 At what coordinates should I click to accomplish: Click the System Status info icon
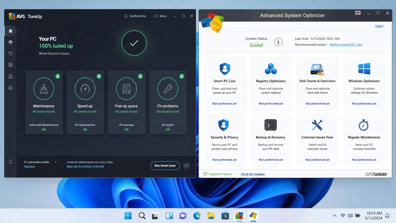point(279,42)
